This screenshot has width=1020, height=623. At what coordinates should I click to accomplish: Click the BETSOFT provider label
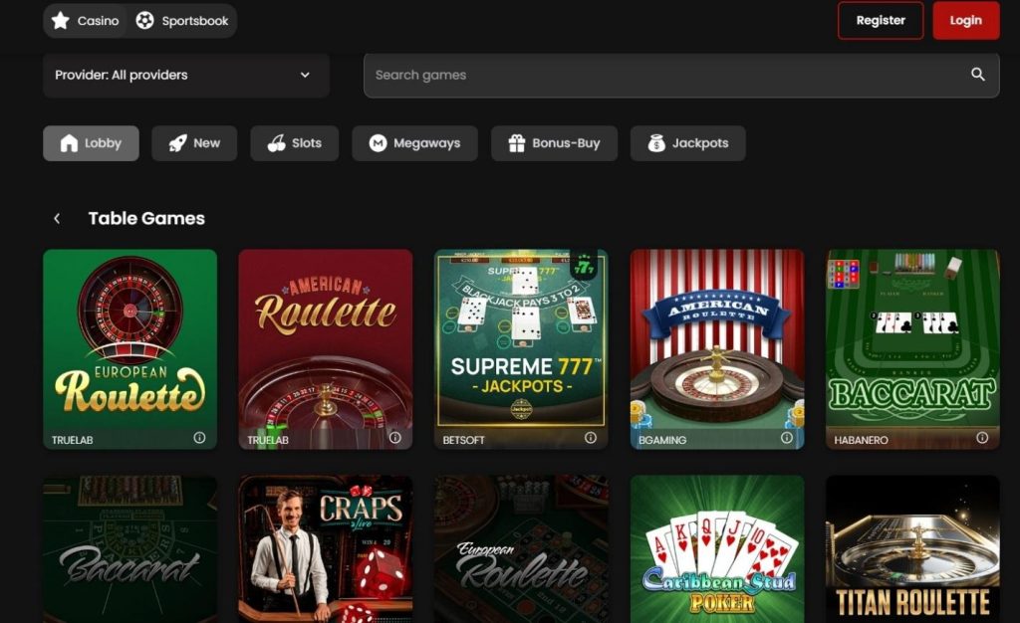click(x=464, y=440)
